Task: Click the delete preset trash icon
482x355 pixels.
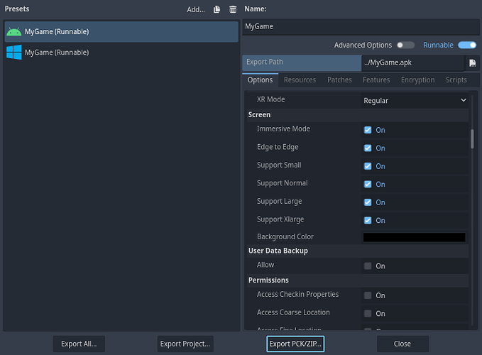Action: (x=233, y=9)
